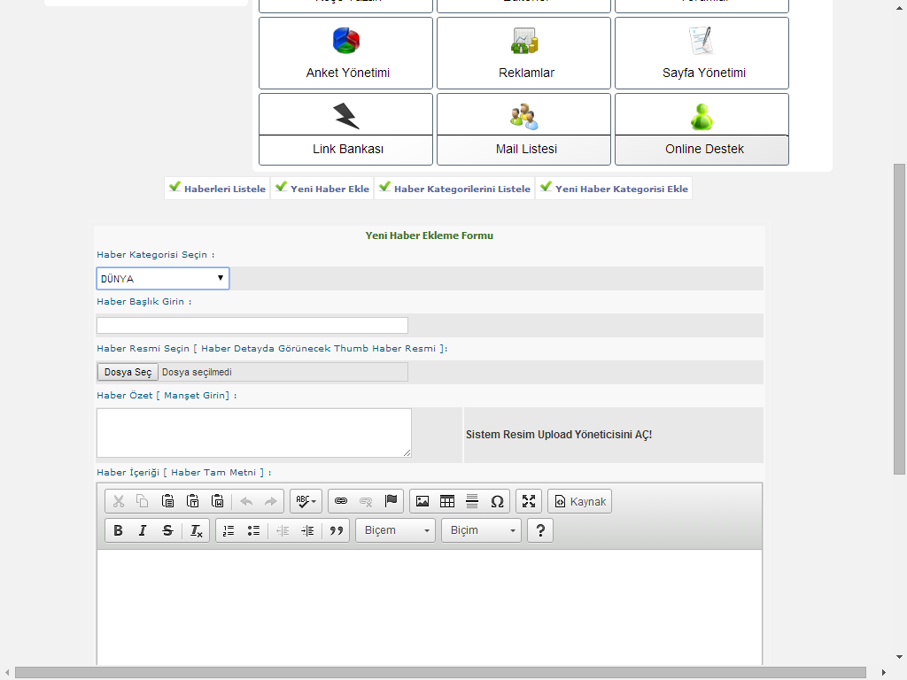Open Reklamlar tile with money icon
907x680 pixels.
(x=524, y=53)
